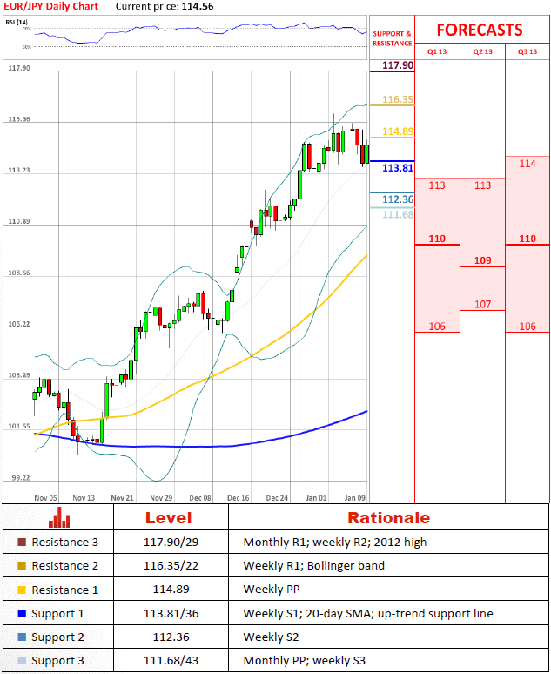Image resolution: width=551 pixels, height=674 pixels.
Task: Click the SUPPORT & RESISTANCE column header
Action: [392, 38]
